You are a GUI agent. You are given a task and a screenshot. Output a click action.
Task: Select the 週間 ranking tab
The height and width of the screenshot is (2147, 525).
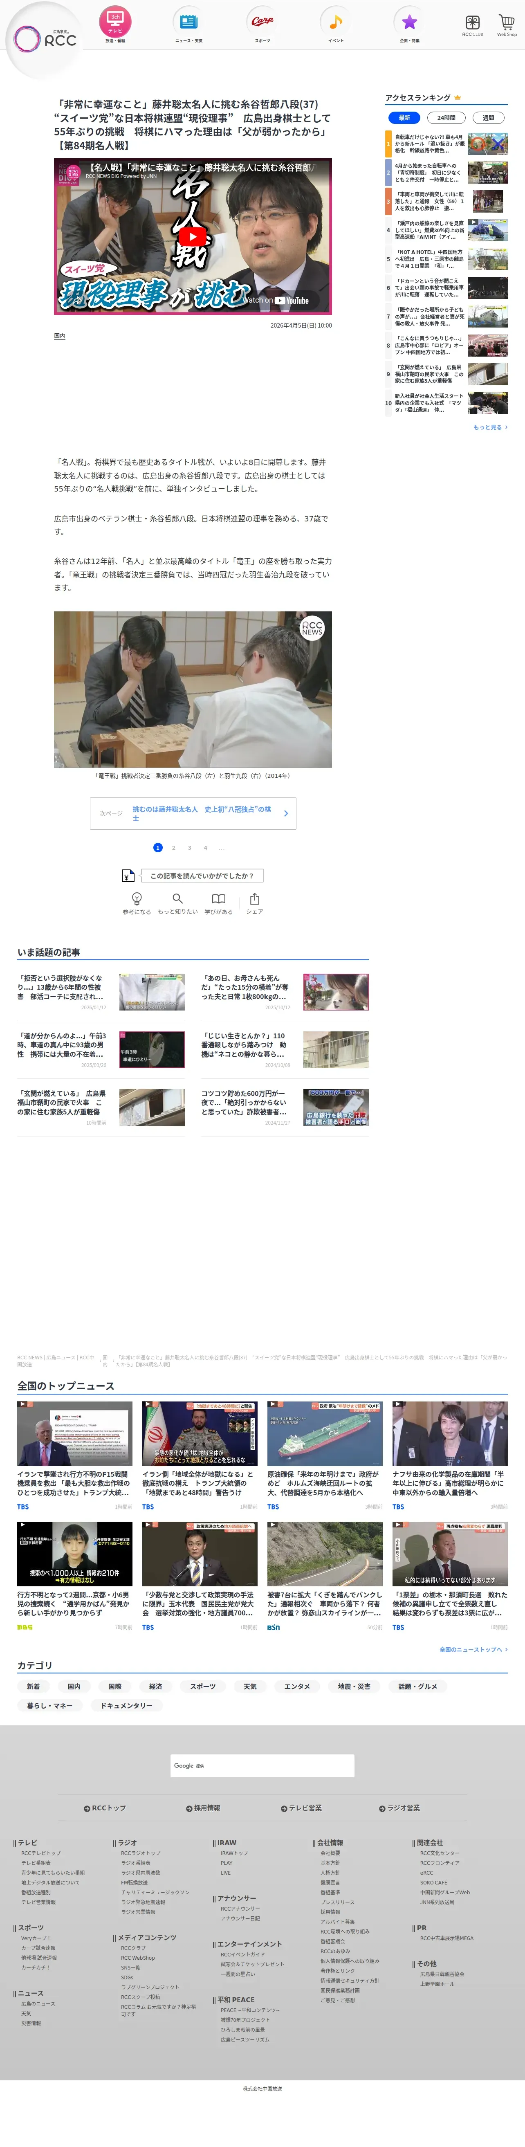[488, 117]
